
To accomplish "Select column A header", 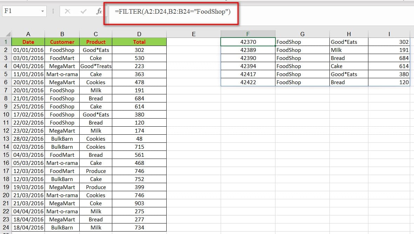I will coord(28,34).
